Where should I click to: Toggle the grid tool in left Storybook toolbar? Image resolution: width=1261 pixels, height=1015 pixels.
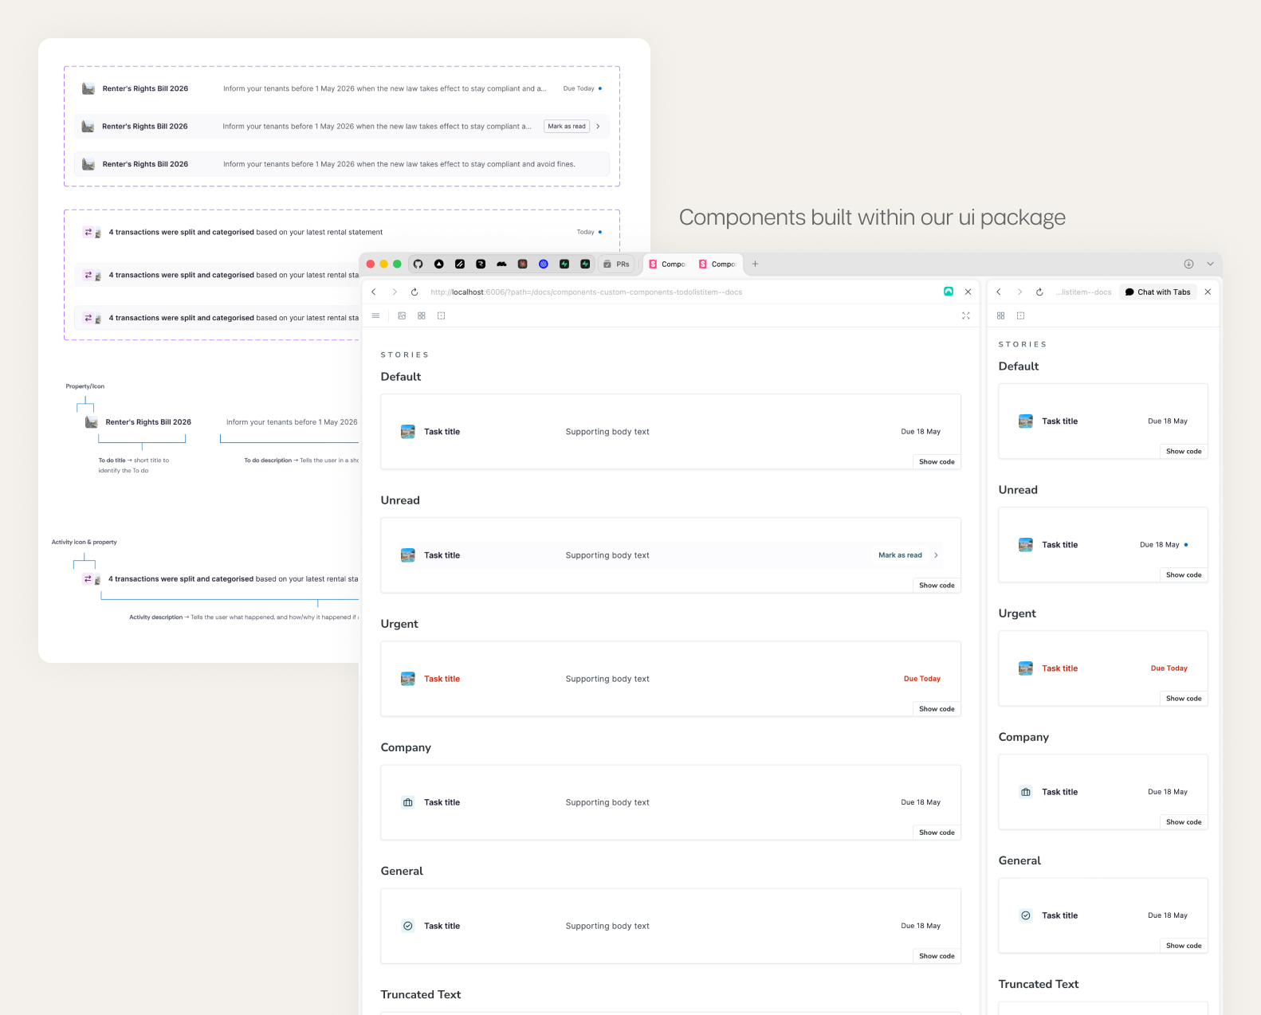[422, 315]
